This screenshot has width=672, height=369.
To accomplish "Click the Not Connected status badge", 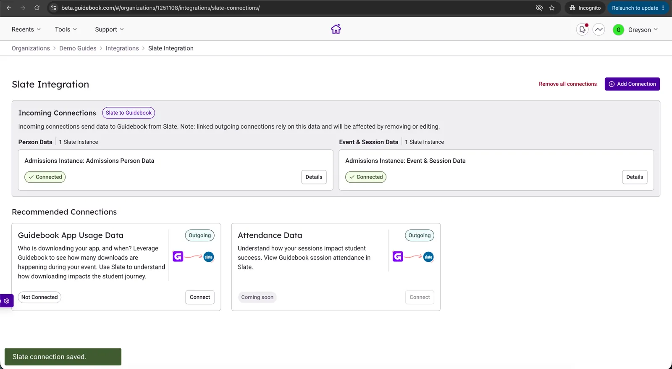I will (x=39, y=297).
